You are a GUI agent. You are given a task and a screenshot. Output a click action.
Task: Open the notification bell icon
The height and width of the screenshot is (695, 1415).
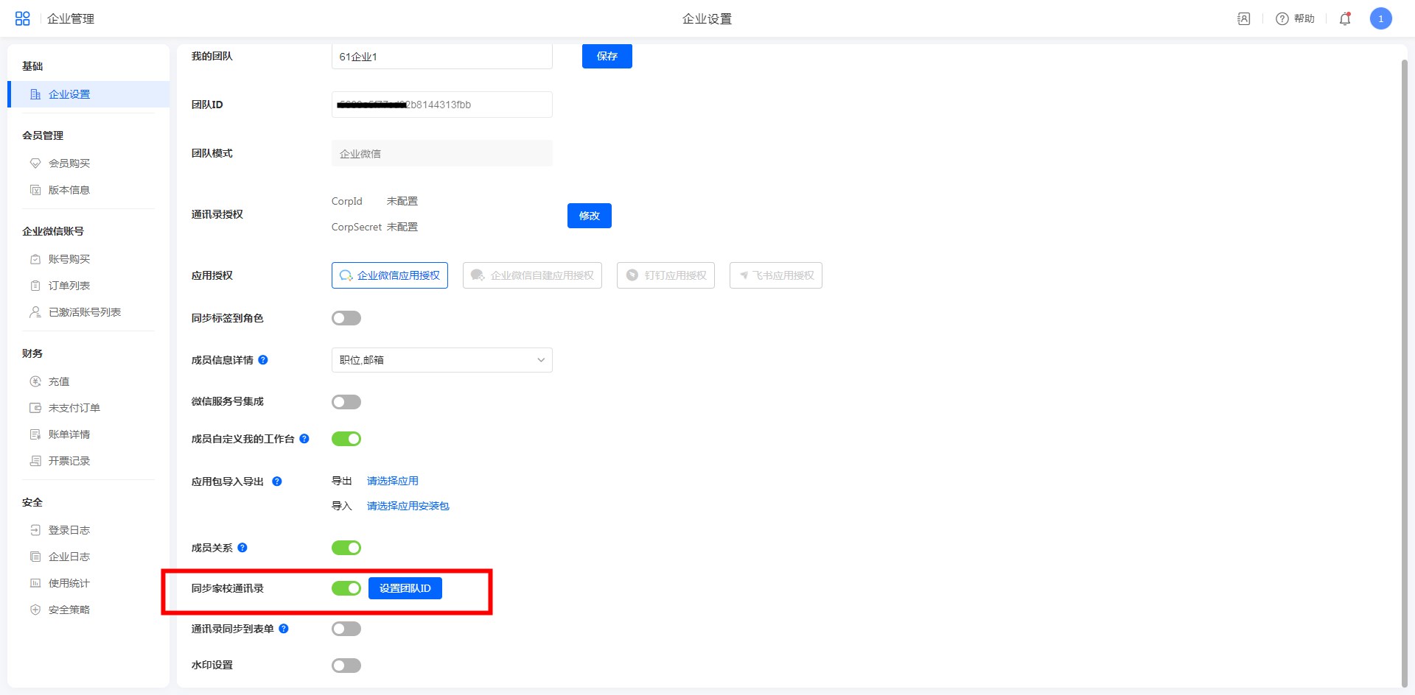pyautogui.click(x=1345, y=19)
